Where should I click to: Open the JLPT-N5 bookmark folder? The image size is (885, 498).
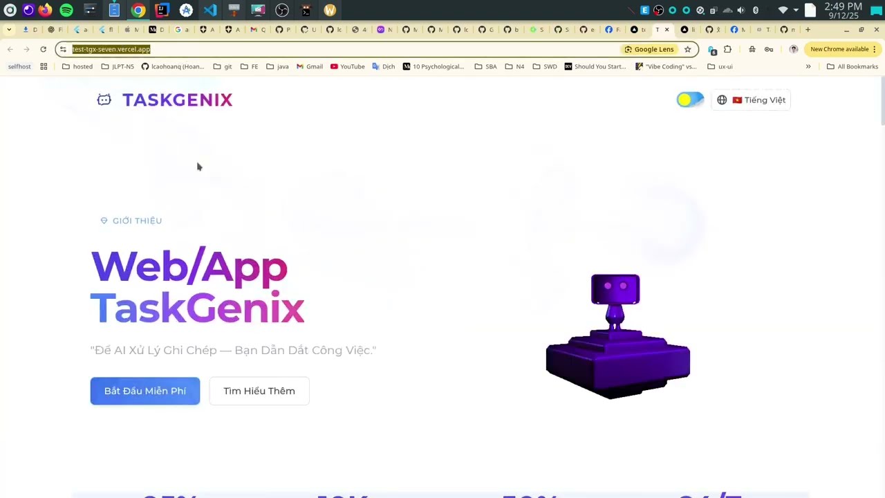118,66
